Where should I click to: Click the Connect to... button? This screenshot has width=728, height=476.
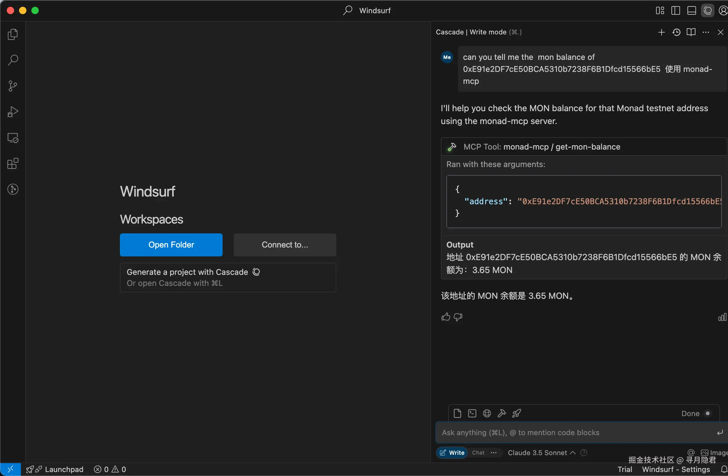(x=285, y=245)
